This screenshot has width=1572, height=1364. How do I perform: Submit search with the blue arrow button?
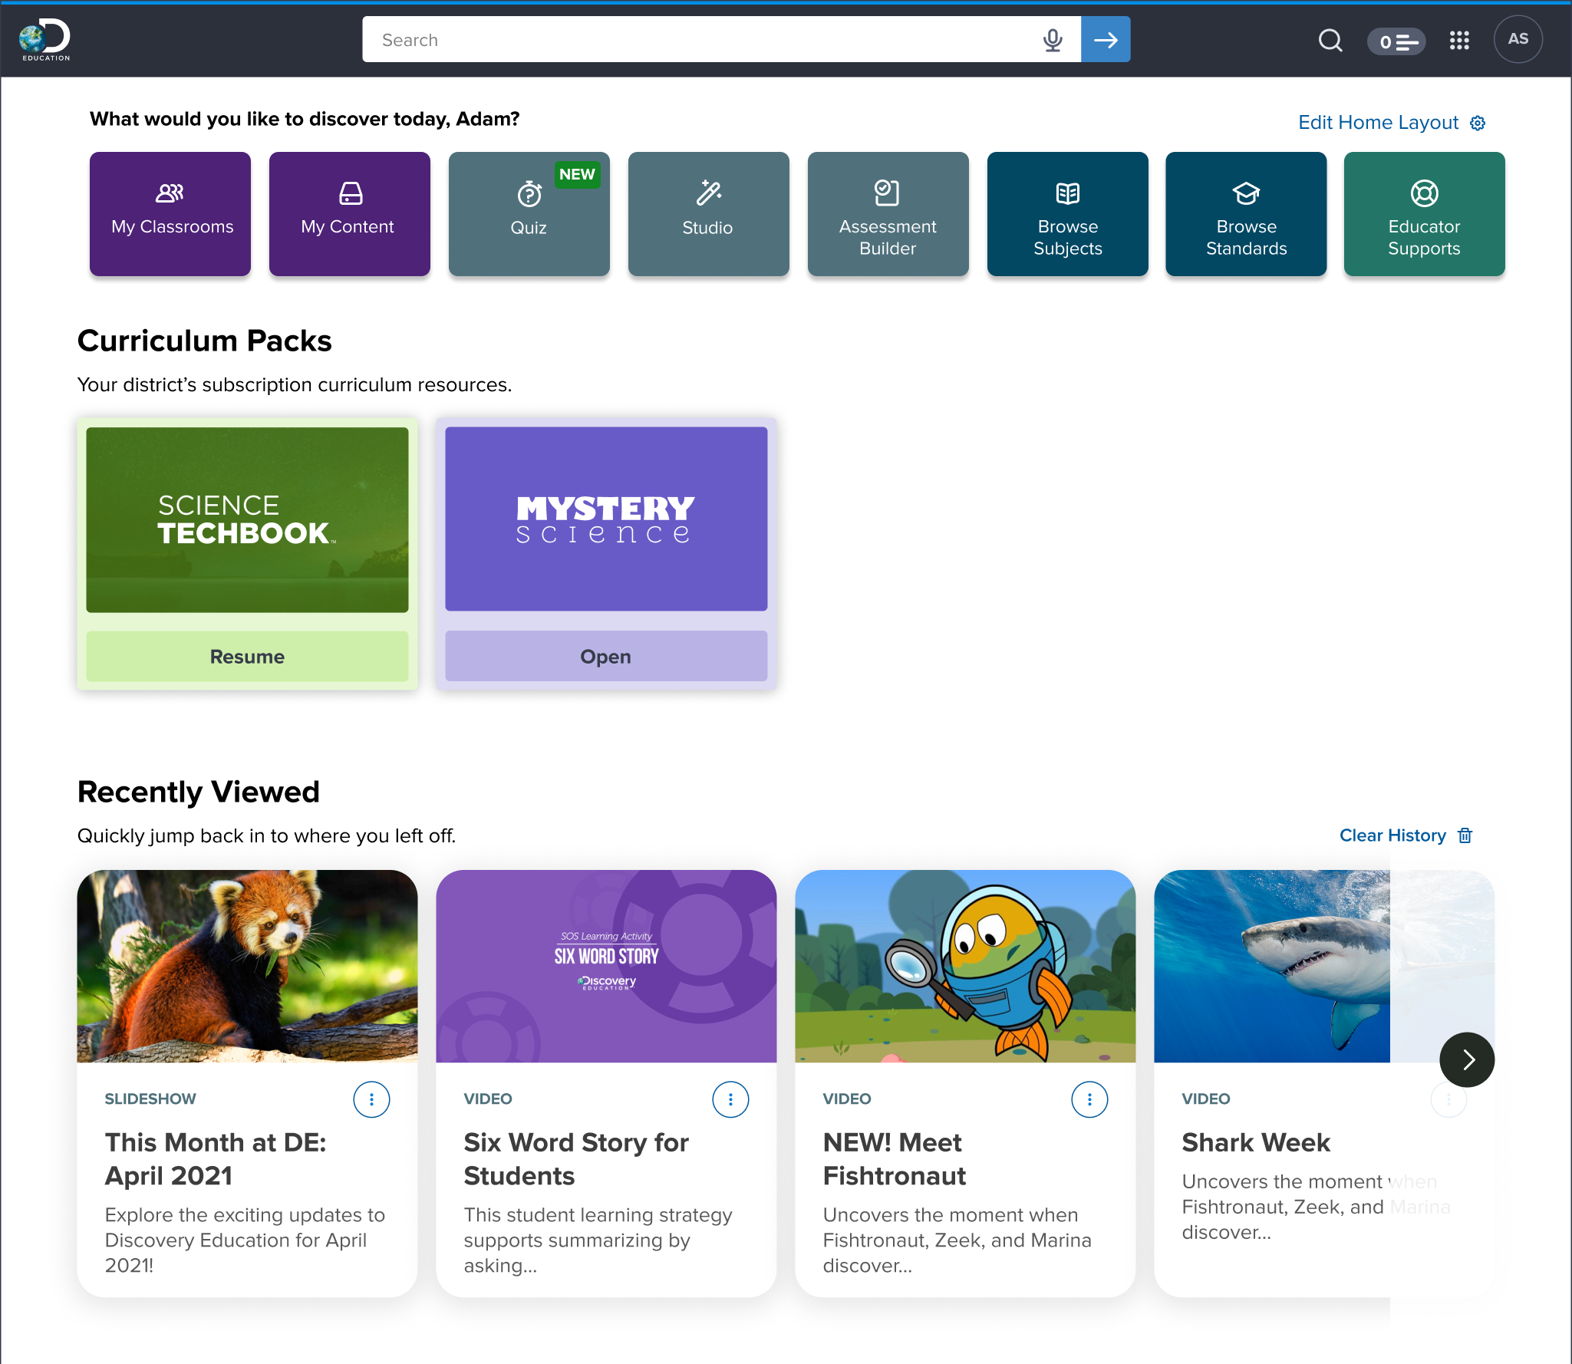point(1106,40)
